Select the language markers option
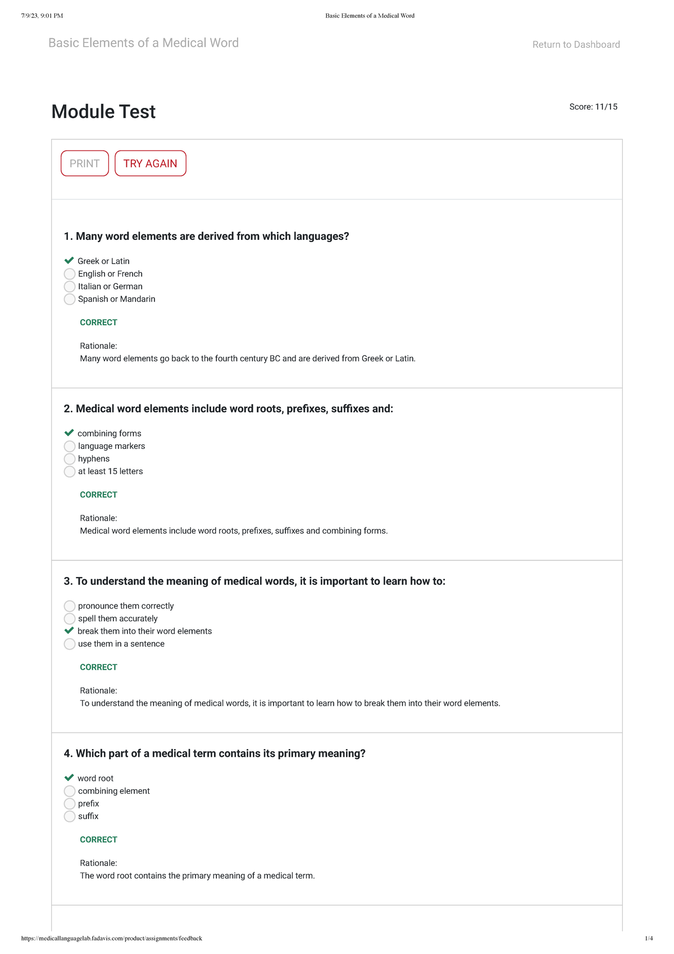 tap(70, 446)
